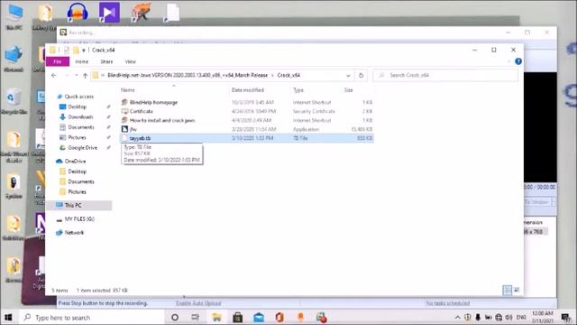Open Documents under Quick access
Viewport: 577px width, 325px height.
[x=81, y=127]
